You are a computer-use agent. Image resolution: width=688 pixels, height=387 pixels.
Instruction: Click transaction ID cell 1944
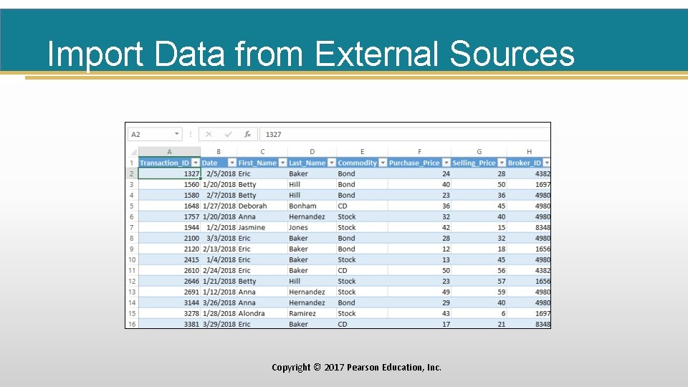coord(169,227)
